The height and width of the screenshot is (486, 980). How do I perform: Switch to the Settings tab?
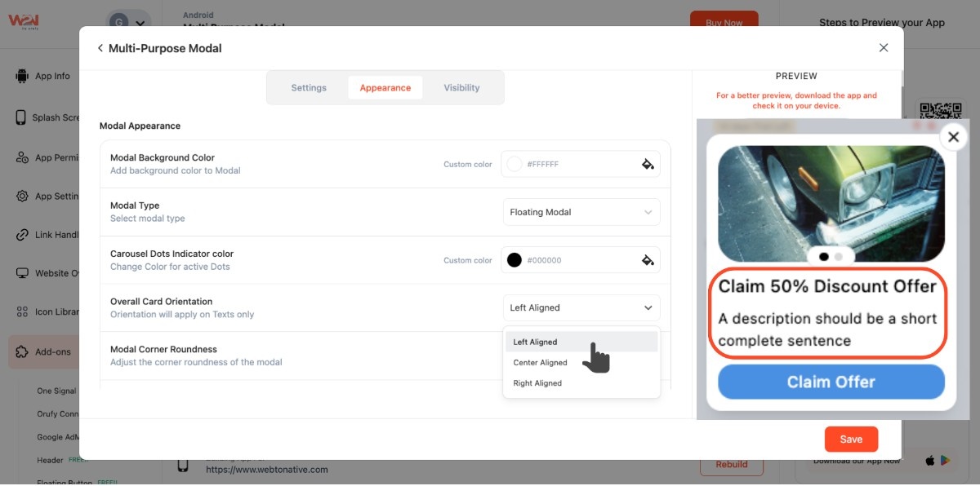309,88
